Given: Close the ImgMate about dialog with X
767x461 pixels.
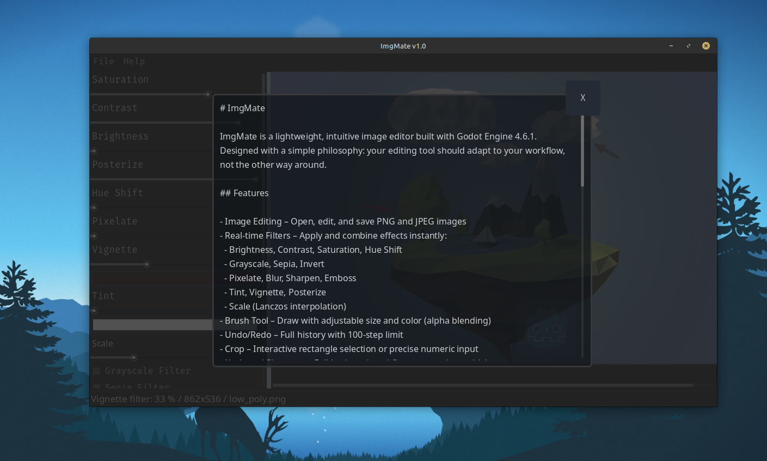Looking at the screenshot, I should coord(583,98).
